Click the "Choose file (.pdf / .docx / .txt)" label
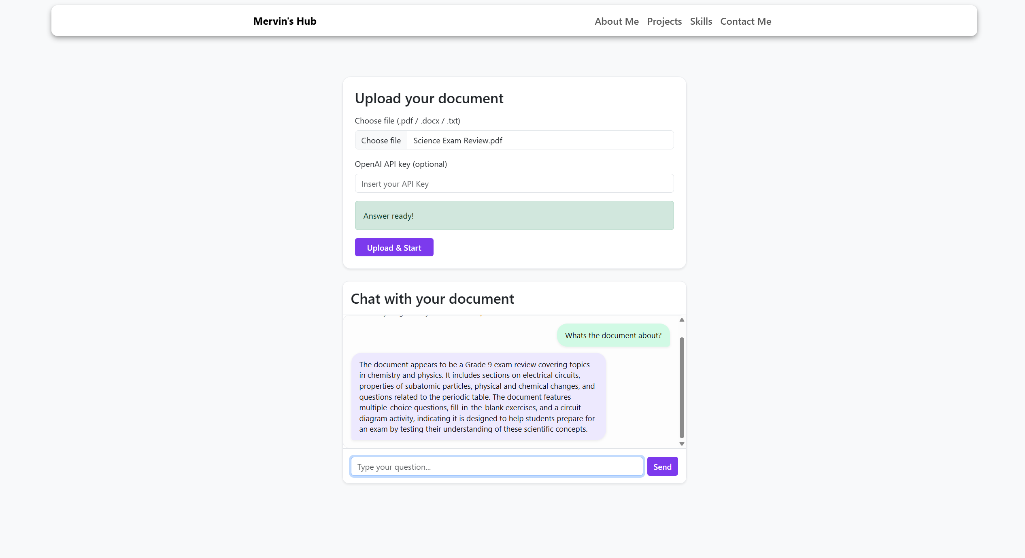1025x558 pixels. [x=407, y=121]
